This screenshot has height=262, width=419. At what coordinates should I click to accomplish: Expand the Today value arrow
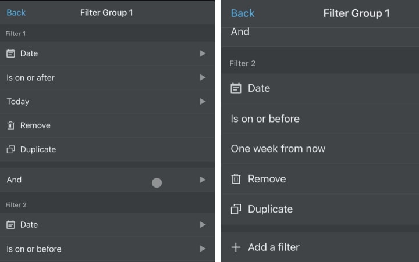(203, 101)
